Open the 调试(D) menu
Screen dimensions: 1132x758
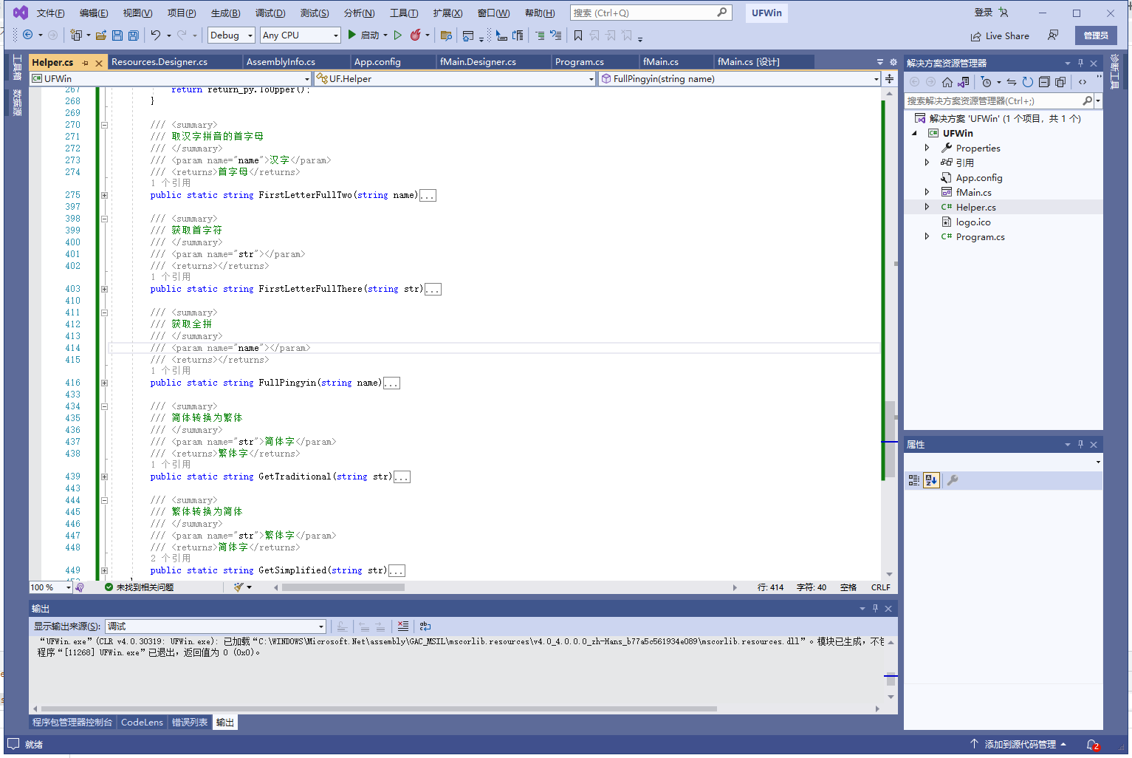click(270, 13)
